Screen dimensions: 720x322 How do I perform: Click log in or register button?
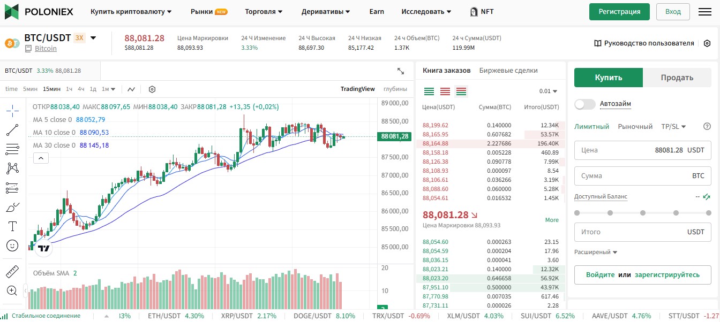click(643, 274)
